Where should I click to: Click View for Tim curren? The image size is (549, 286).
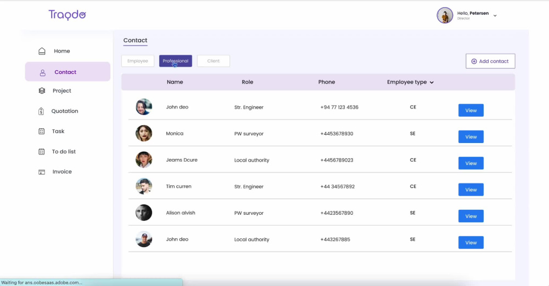pos(471,190)
